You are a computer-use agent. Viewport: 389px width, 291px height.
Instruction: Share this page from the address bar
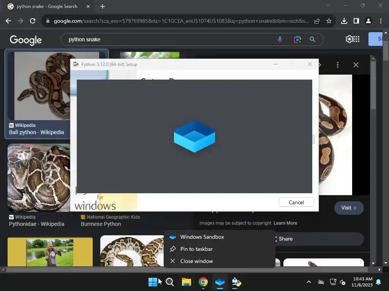317,21
